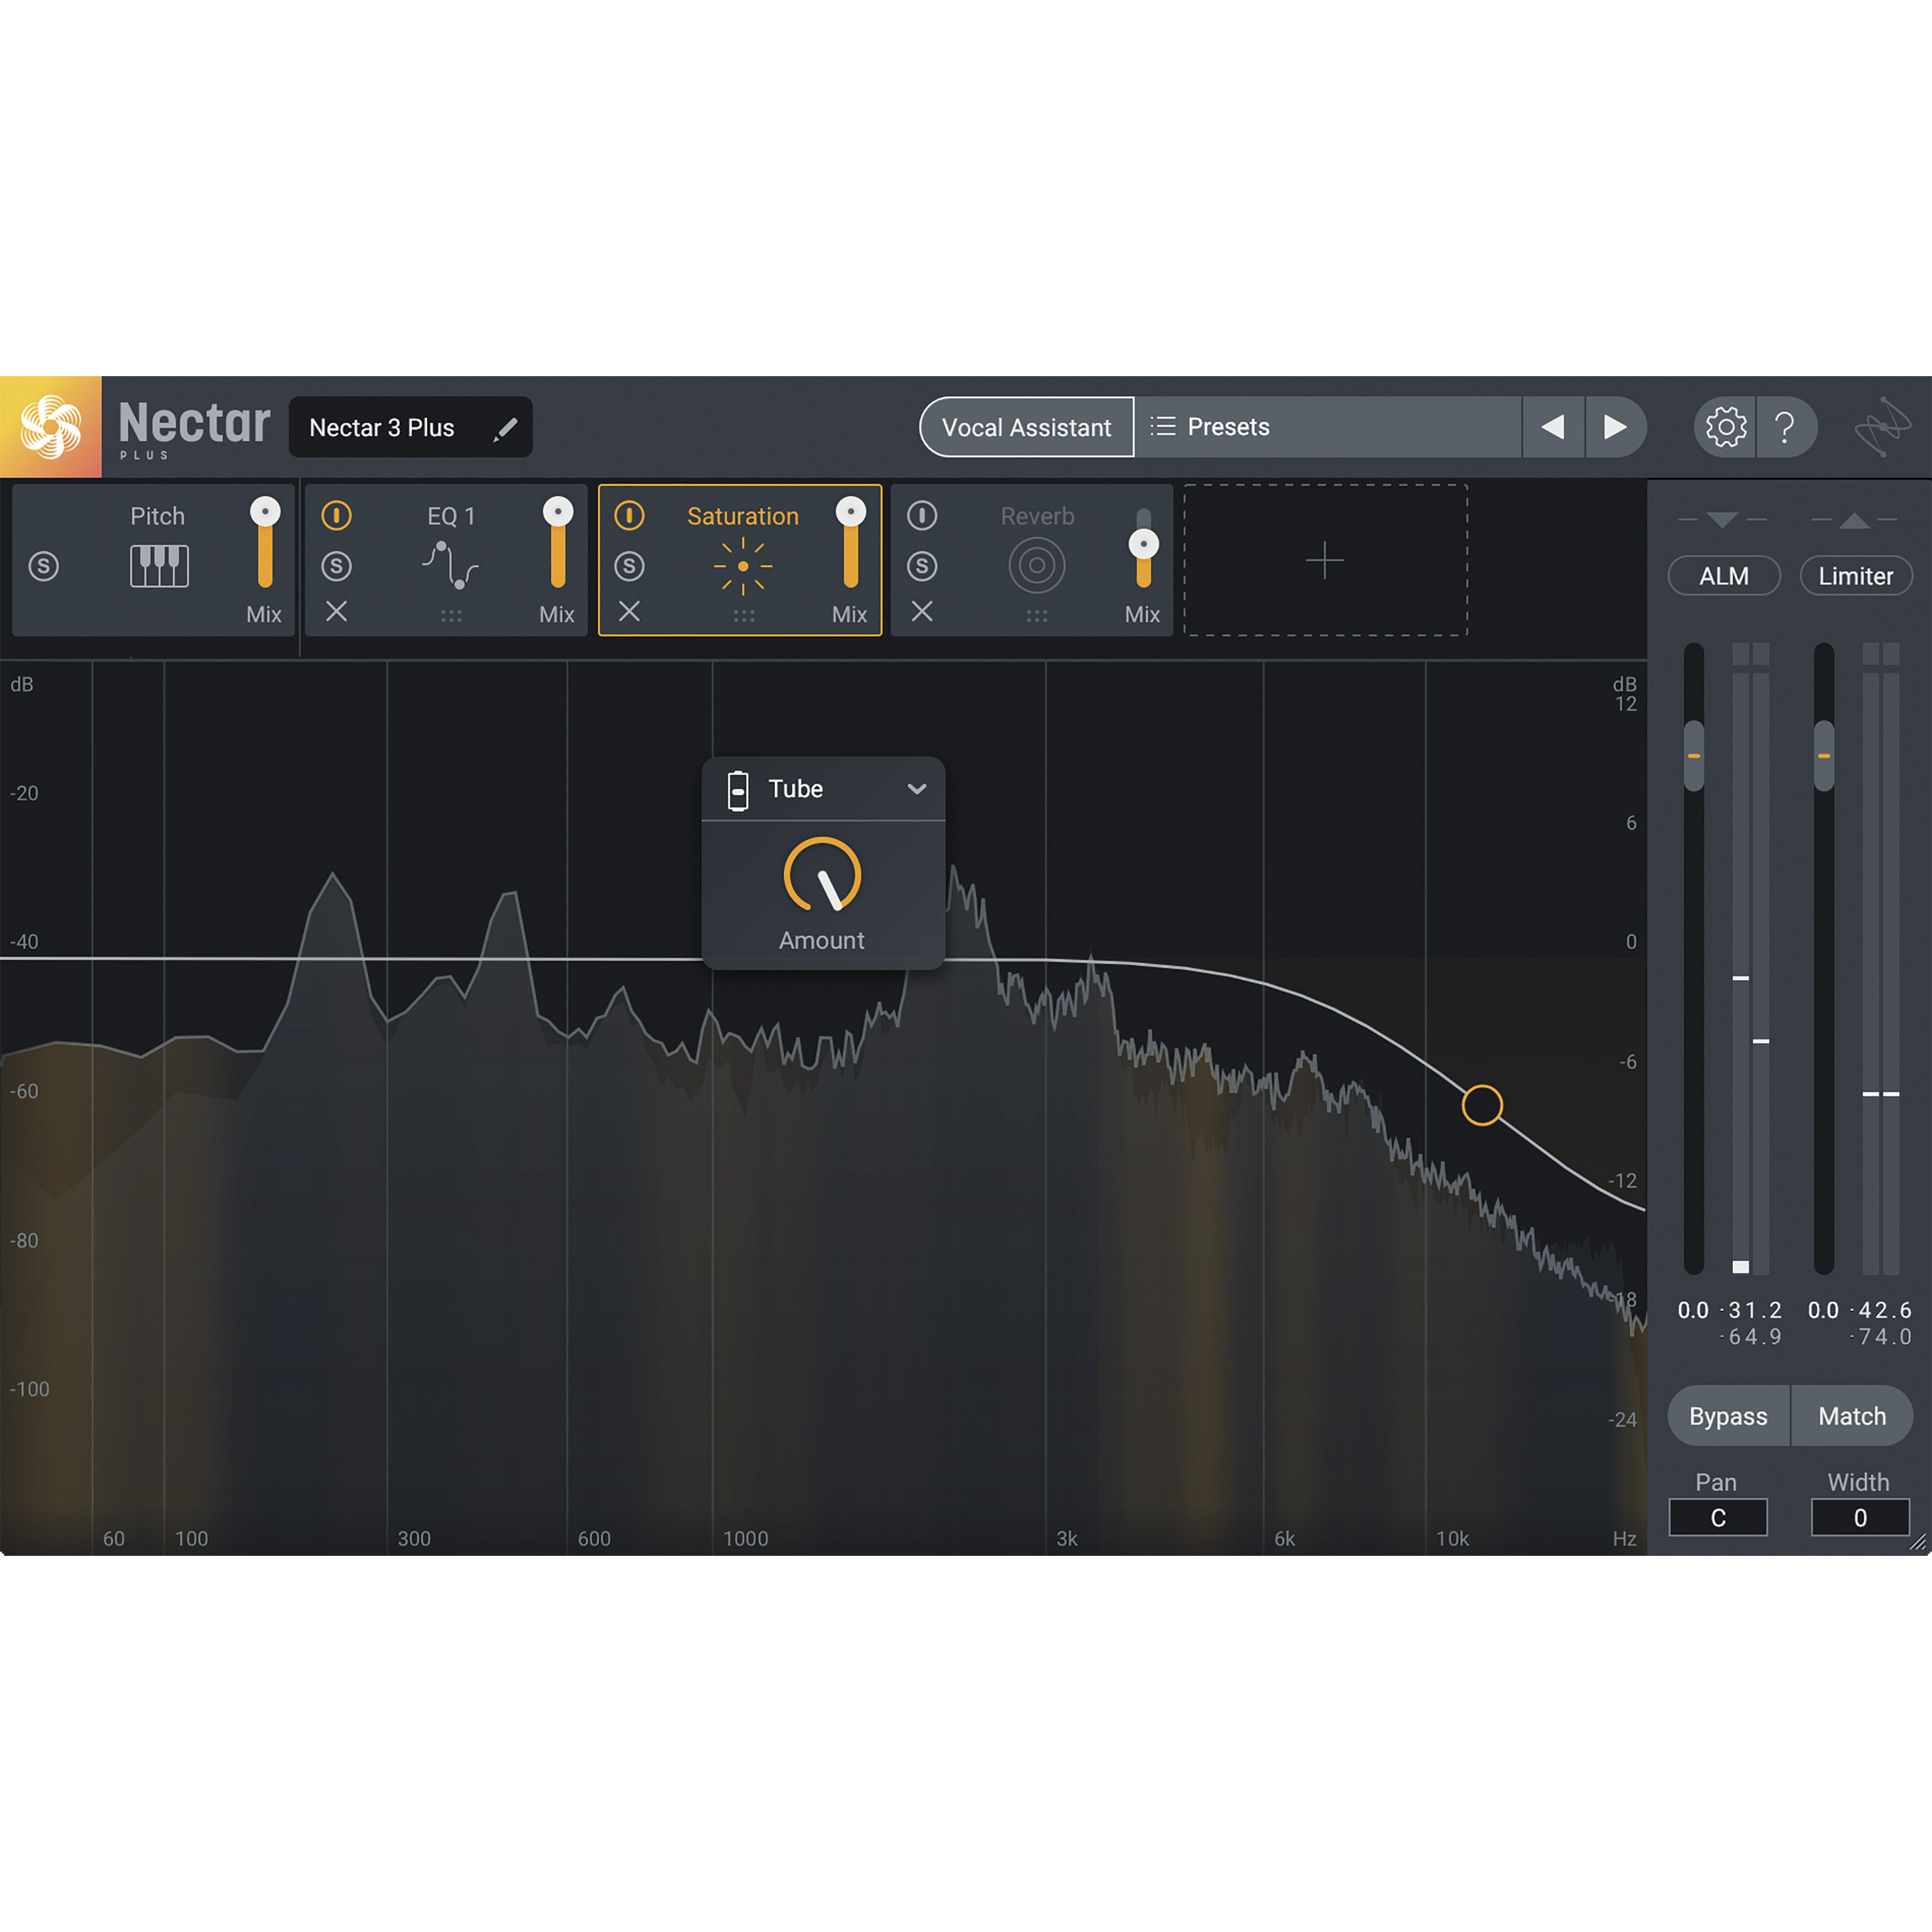Edit the Nectar 3 Plus name pencil icon
Screen dimensions: 1932x1932
(506, 428)
